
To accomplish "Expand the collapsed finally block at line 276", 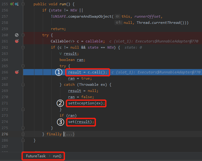I will coord(23,134).
